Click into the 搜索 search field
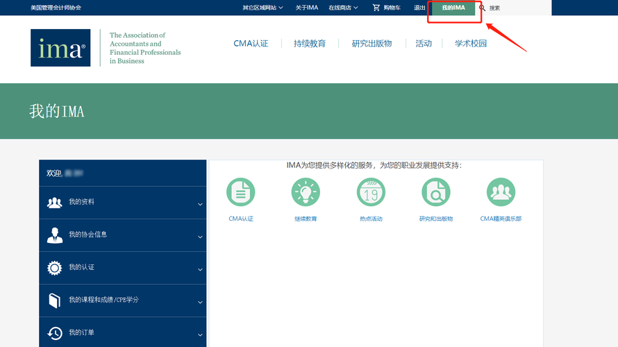Screen dimensions: 618x347 coord(517,8)
